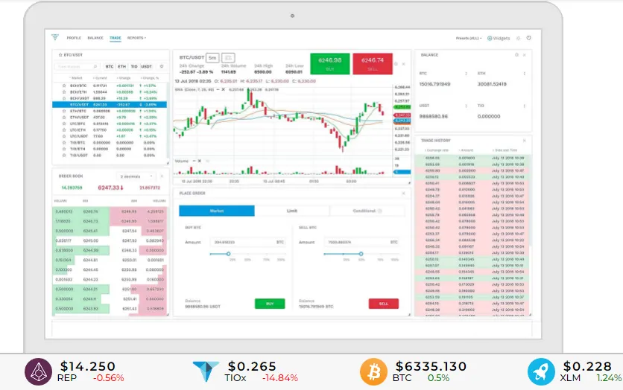This screenshot has width=623, height=390.
Task: Click the green 6246.98 BUY price button
Action: coord(330,63)
